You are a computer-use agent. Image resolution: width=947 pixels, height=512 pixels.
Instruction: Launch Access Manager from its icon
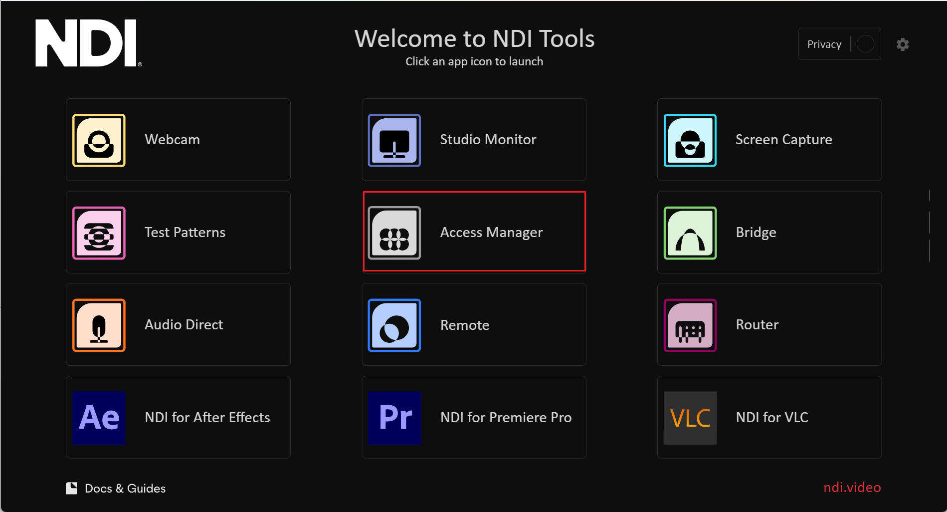(394, 233)
